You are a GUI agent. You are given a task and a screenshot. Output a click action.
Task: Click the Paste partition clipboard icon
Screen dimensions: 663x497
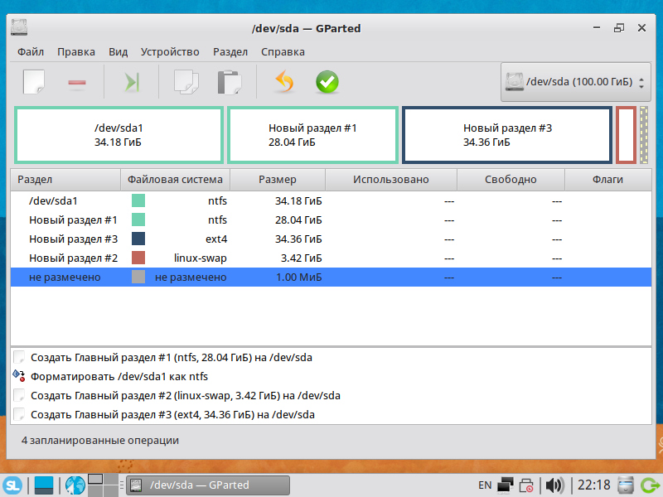[x=230, y=82]
